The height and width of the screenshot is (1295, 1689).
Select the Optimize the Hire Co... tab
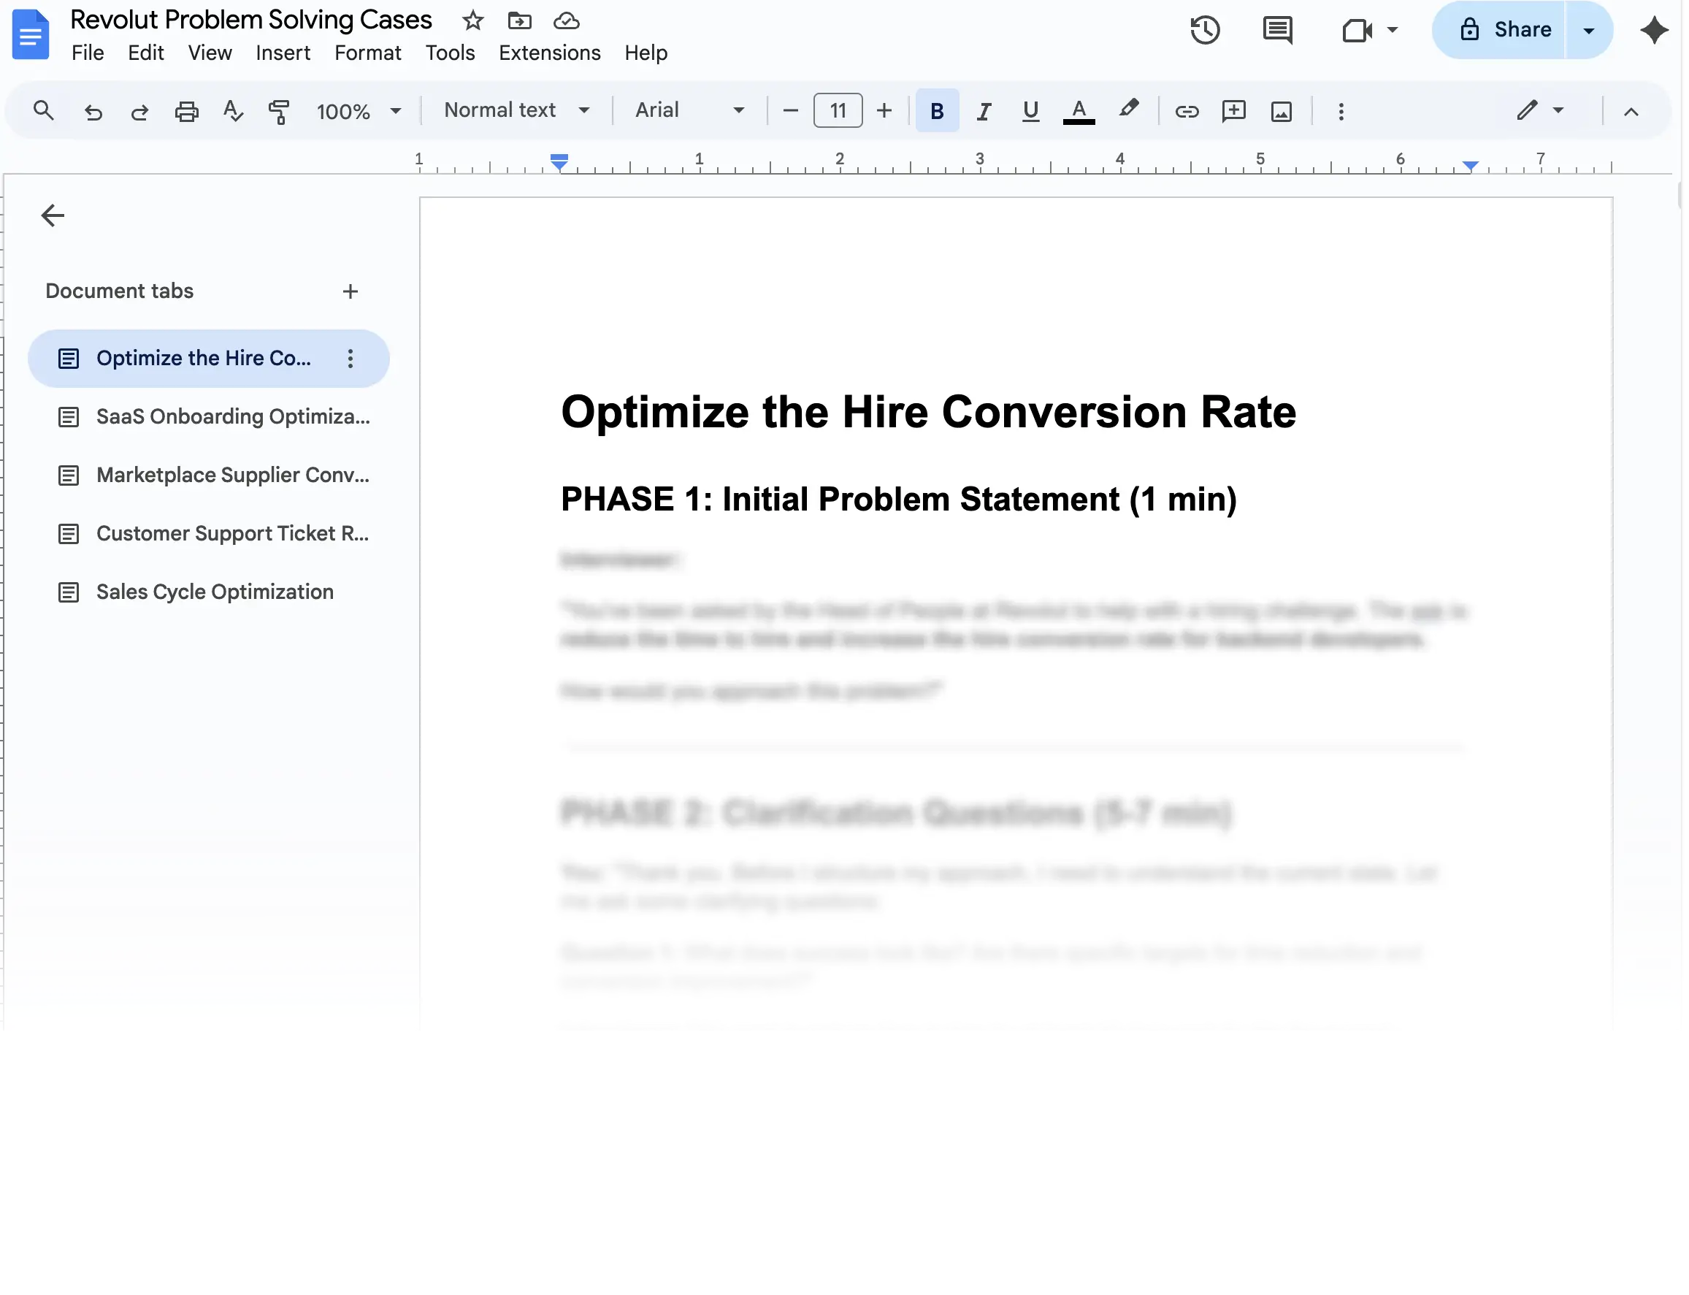coord(209,359)
